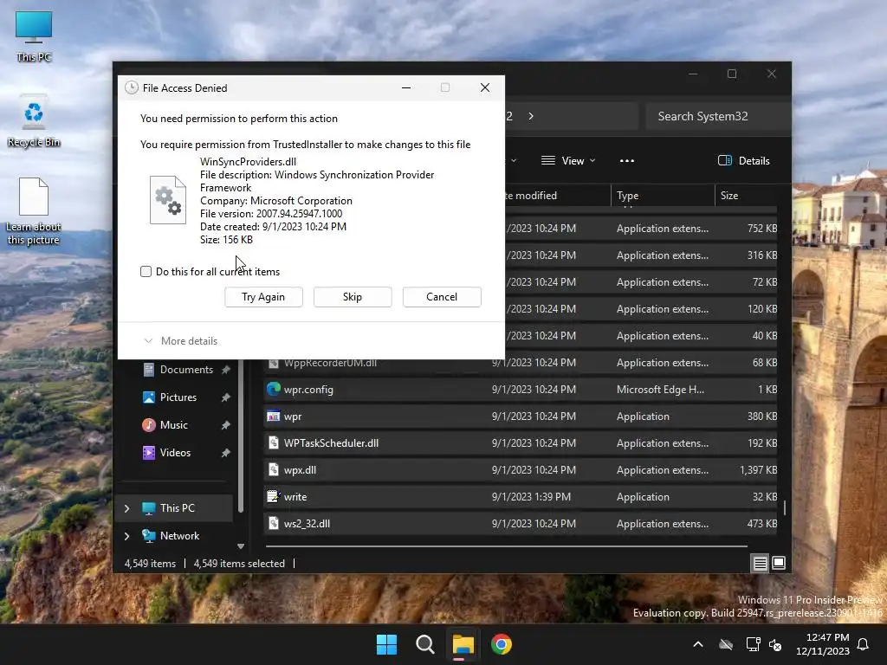887x665 pixels.
Task: Click the 752 KB size cell
Action: [762, 229]
